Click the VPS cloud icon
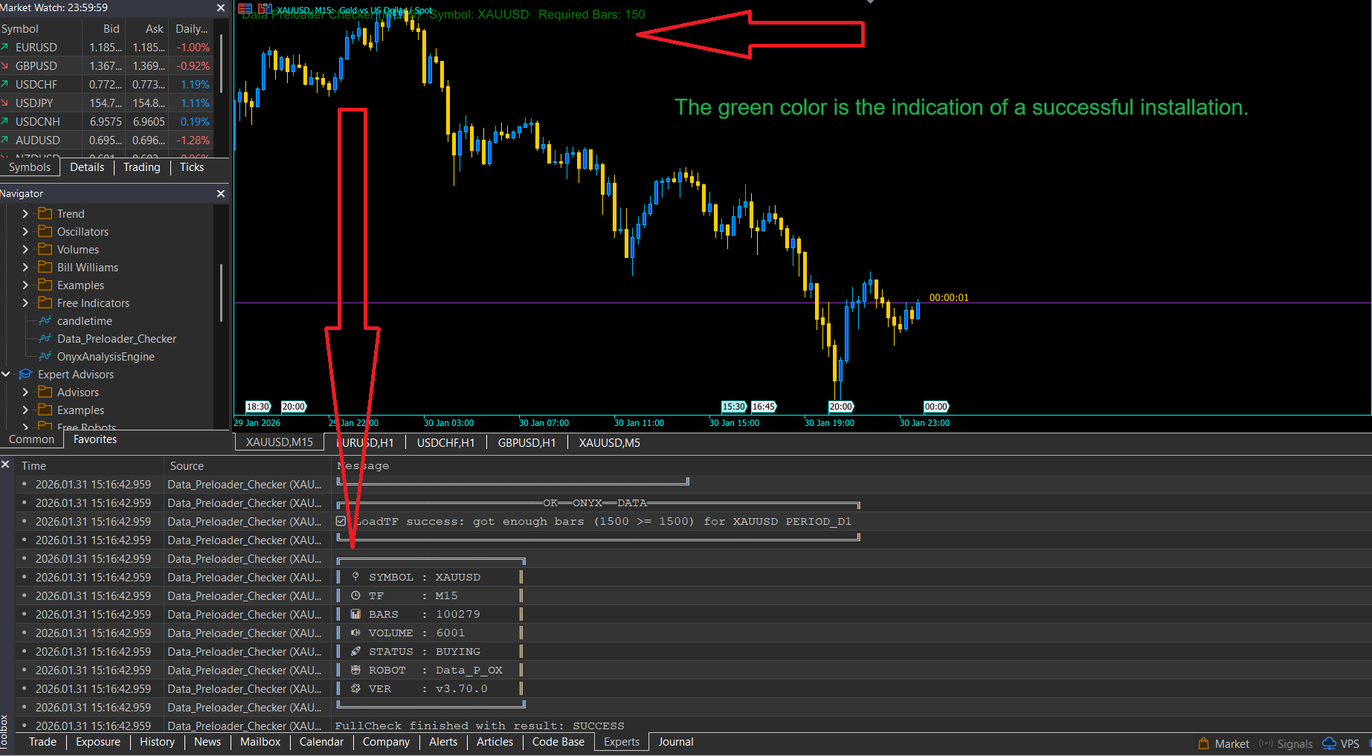Image resolution: width=1372 pixels, height=756 pixels. [1329, 743]
